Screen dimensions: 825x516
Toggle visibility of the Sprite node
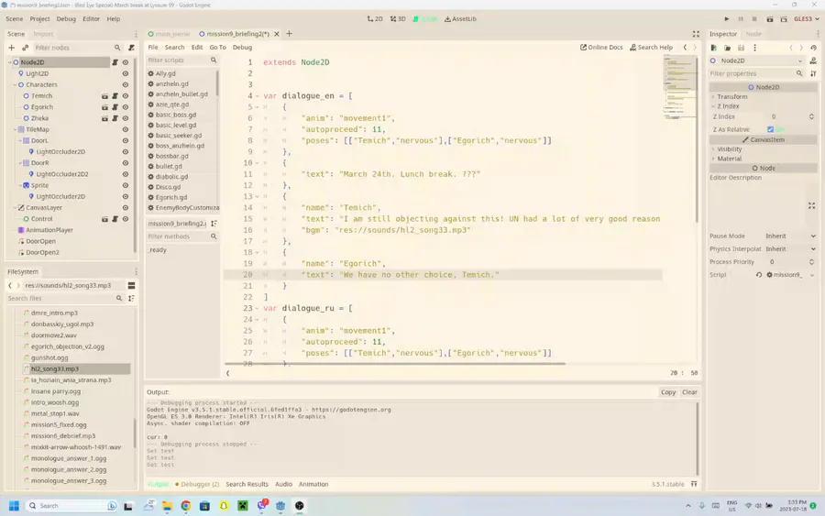coord(126,185)
